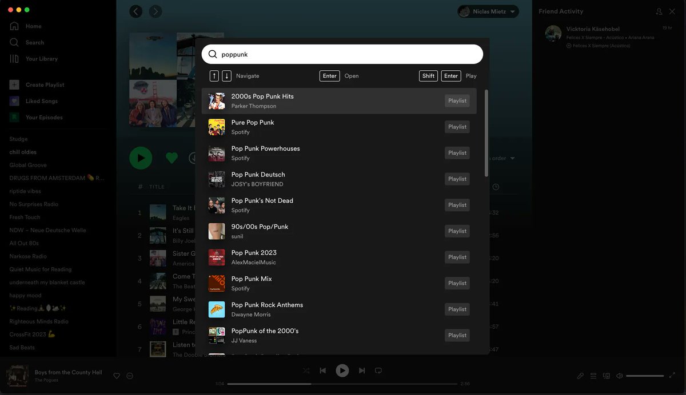
Task: Mute the volume speaker icon
Action: (x=620, y=376)
